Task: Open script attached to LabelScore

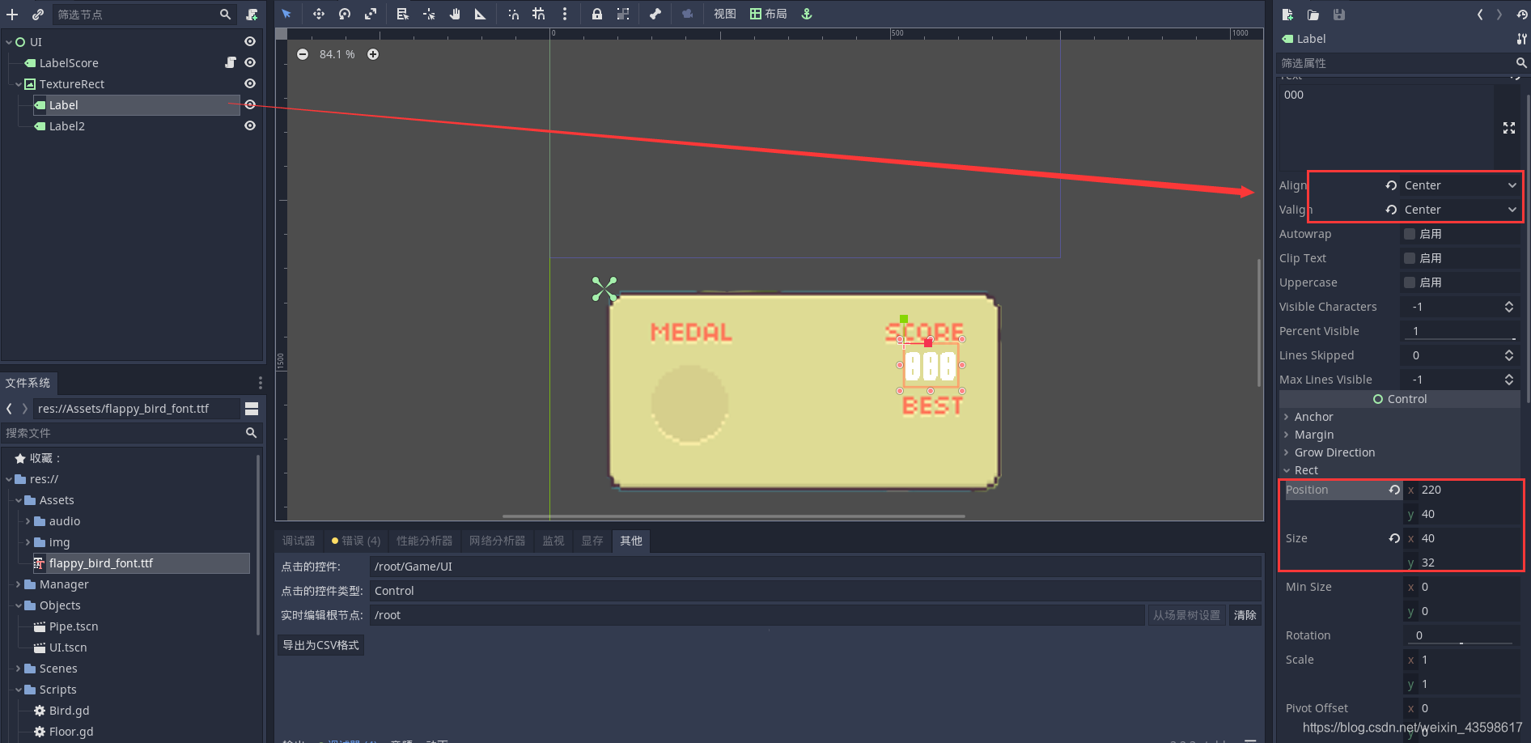Action: (x=231, y=62)
